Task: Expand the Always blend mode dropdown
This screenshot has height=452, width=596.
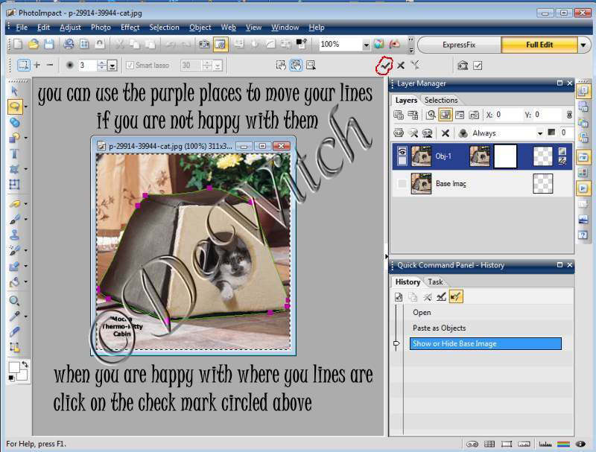Action: (x=539, y=133)
